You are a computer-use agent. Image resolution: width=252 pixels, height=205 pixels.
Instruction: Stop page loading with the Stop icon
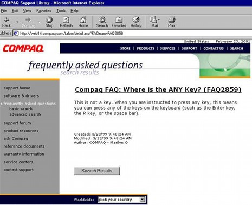[x=49, y=20]
